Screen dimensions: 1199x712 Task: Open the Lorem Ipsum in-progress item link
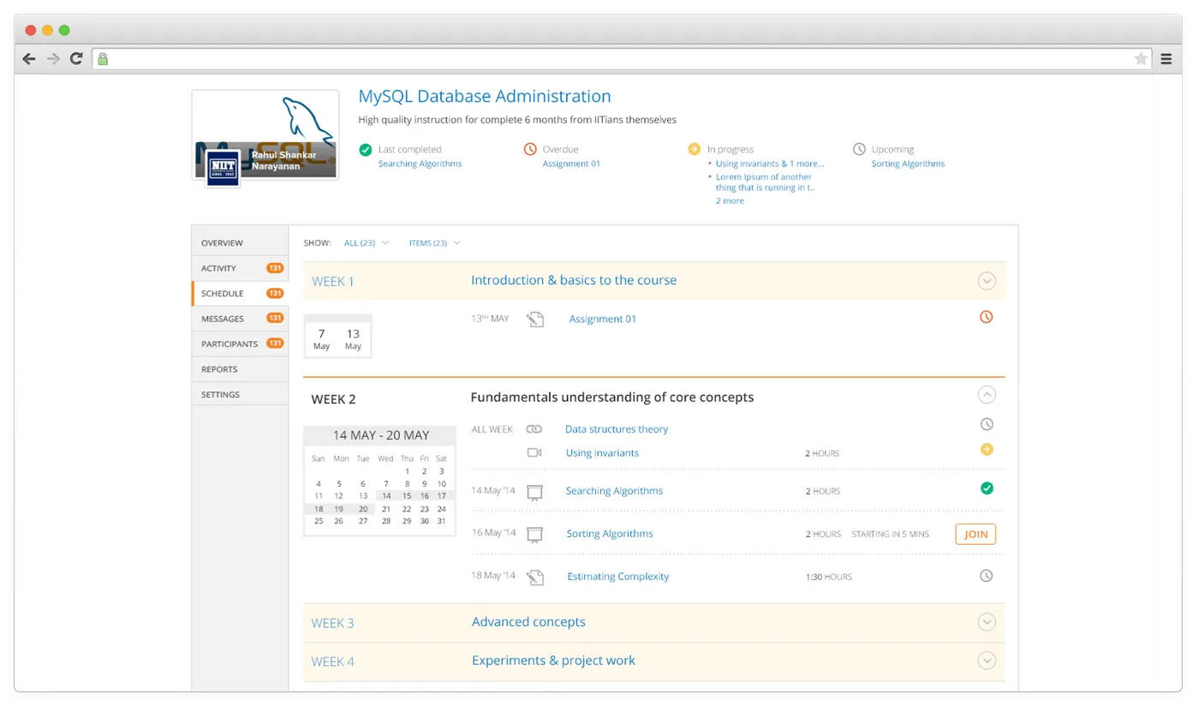tap(765, 182)
